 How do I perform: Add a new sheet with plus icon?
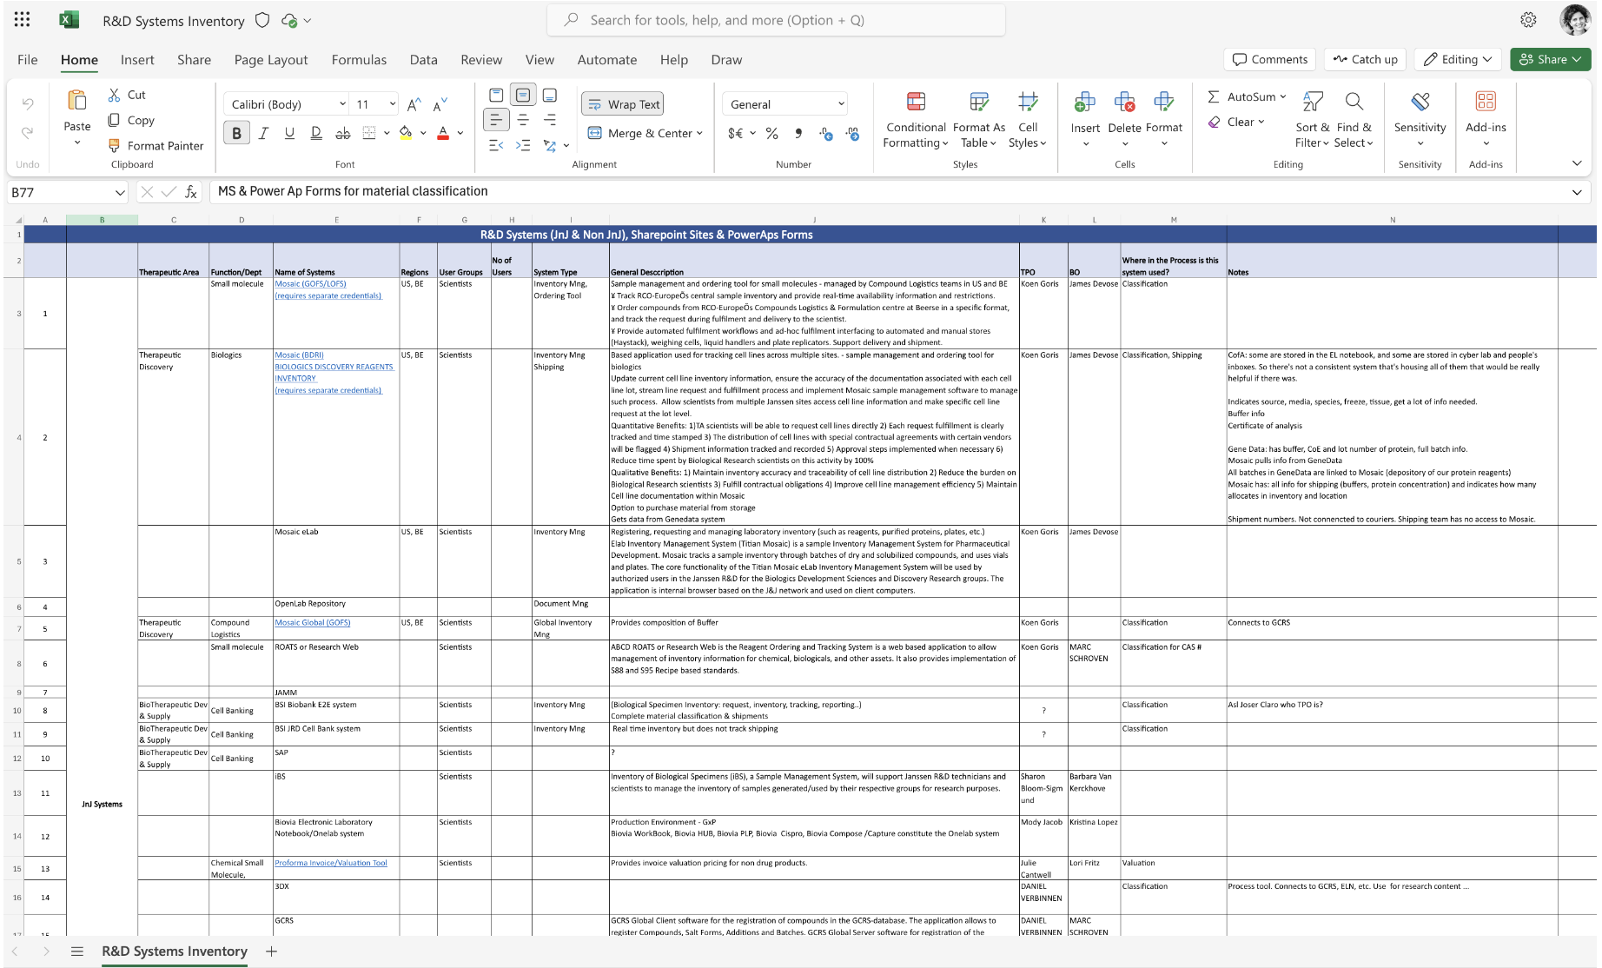271,951
